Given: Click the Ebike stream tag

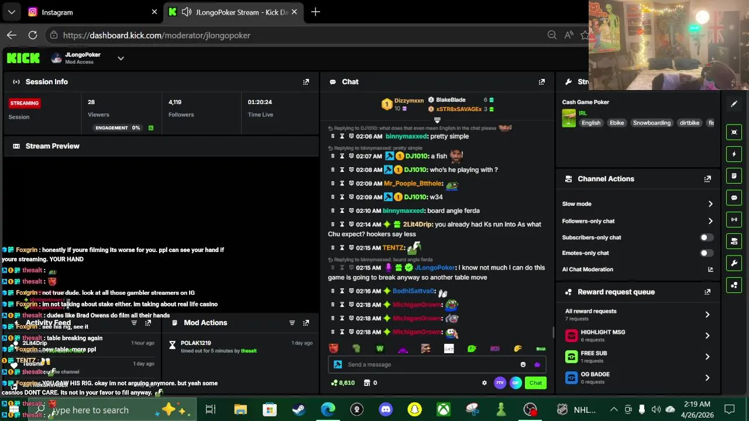Looking at the screenshot, I should pyautogui.click(x=617, y=123).
